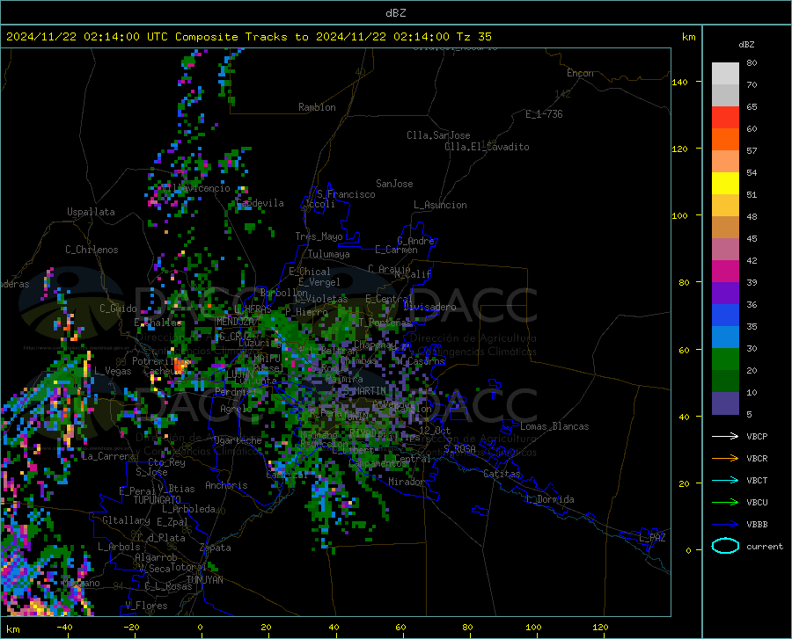Select the brown 45–48 dBZ swatch
Screen dimensions: 792x639
coord(725,228)
